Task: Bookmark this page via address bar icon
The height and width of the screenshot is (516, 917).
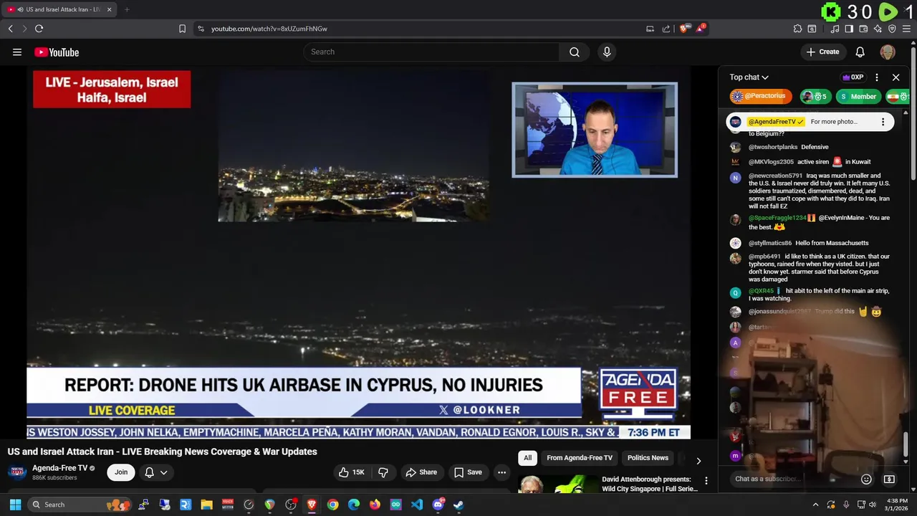Action: point(182,29)
